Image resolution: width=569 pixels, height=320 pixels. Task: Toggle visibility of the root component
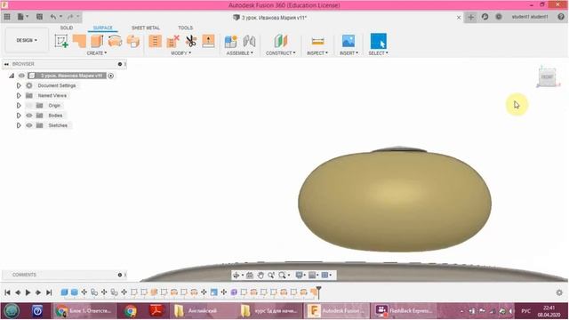click(x=21, y=76)
